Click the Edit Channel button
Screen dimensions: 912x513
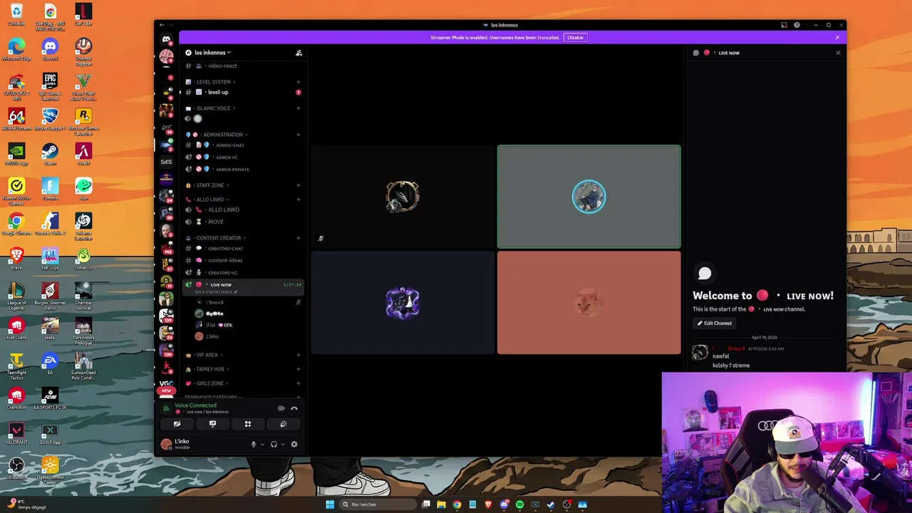click(715, 323)
